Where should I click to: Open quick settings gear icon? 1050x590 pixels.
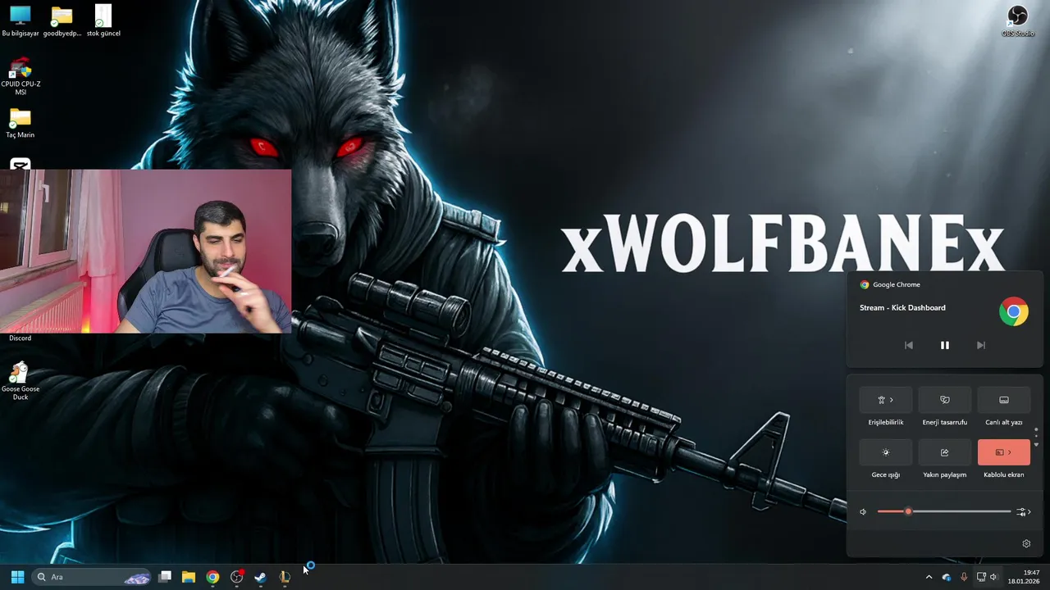click(x=1026, y=543)
